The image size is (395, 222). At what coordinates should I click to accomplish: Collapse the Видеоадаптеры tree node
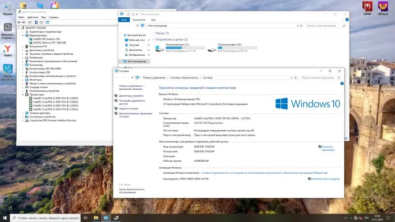23,36
